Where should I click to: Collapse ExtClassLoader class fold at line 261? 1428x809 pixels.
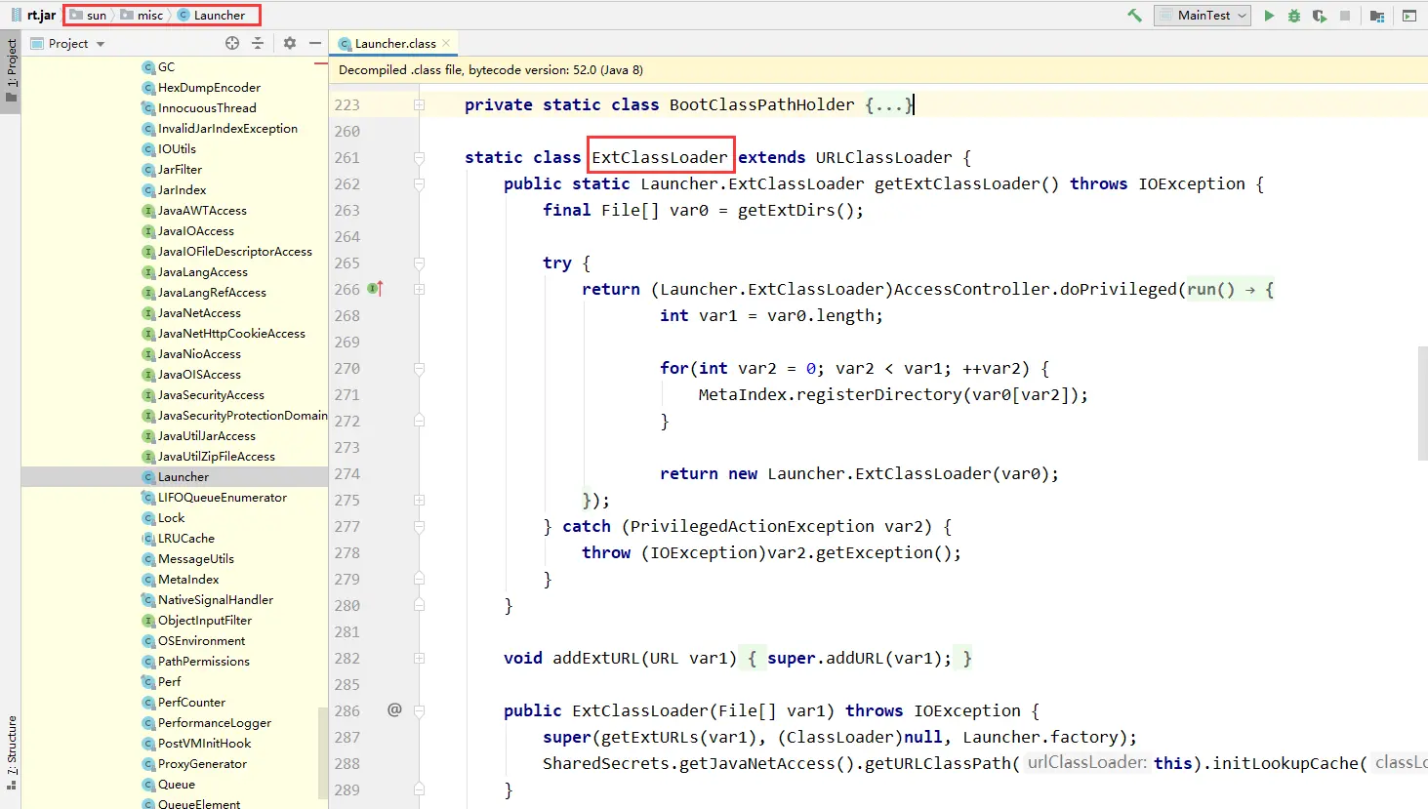(419, 157)
